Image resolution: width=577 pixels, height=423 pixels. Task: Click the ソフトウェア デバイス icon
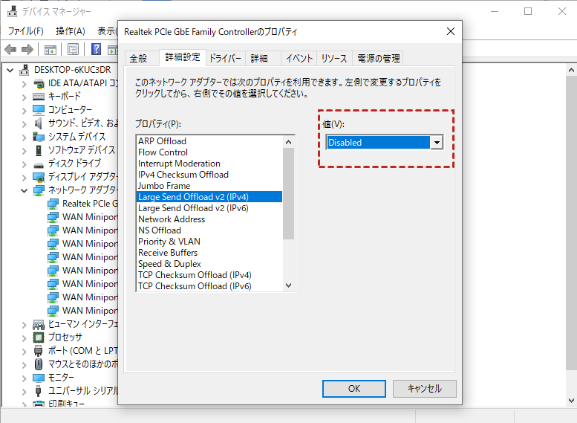39,150
